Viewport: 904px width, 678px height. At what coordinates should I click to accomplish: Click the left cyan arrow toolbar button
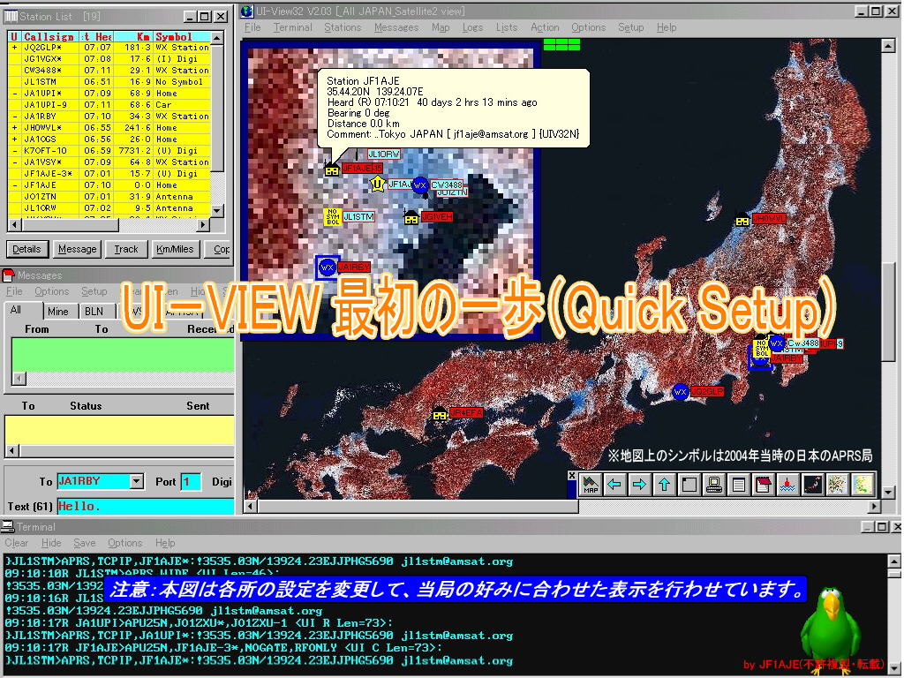coord(614,485)
